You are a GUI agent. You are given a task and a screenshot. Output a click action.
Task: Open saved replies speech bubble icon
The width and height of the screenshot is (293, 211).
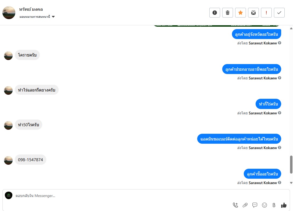[x=255, y=205]
